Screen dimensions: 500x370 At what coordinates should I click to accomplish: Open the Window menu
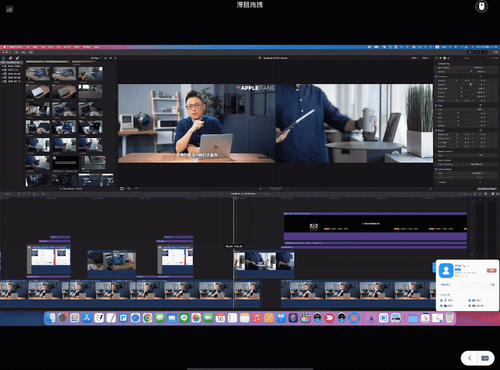click(86, 47)
